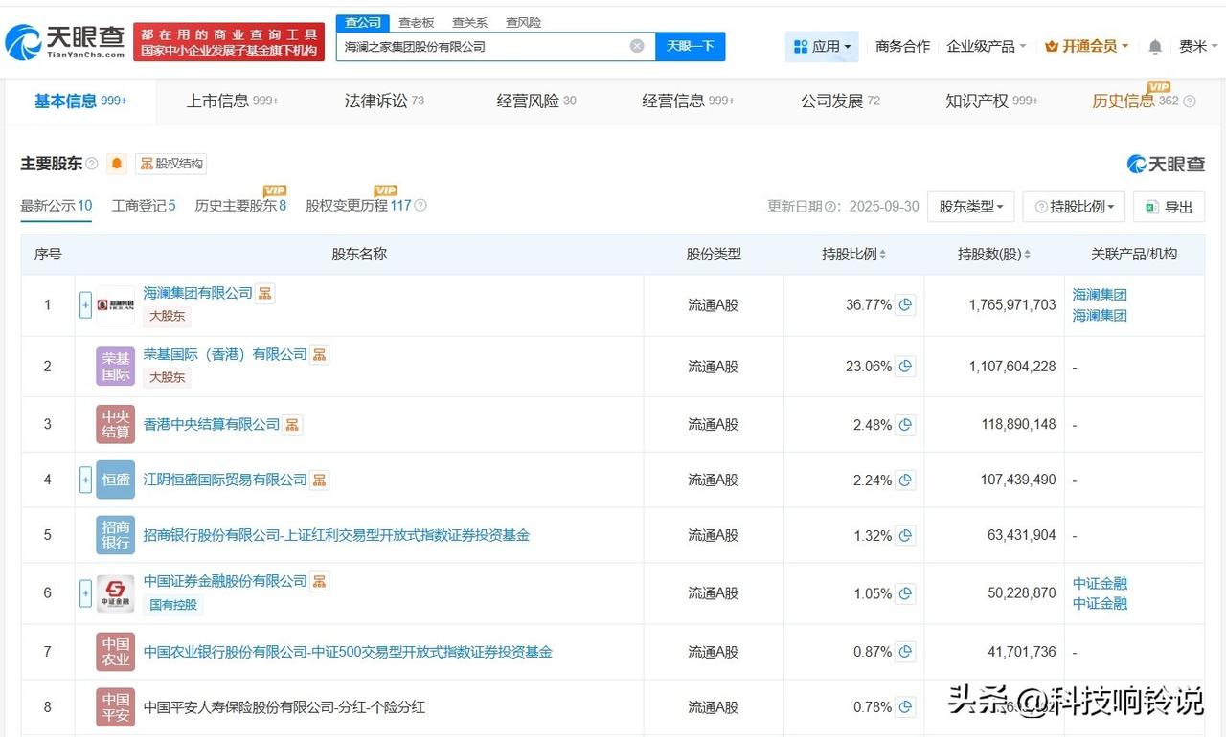Open pie chart icon for 36.77% holding
The height and width of the screenshot is (737, 1226).
(905, 305)
